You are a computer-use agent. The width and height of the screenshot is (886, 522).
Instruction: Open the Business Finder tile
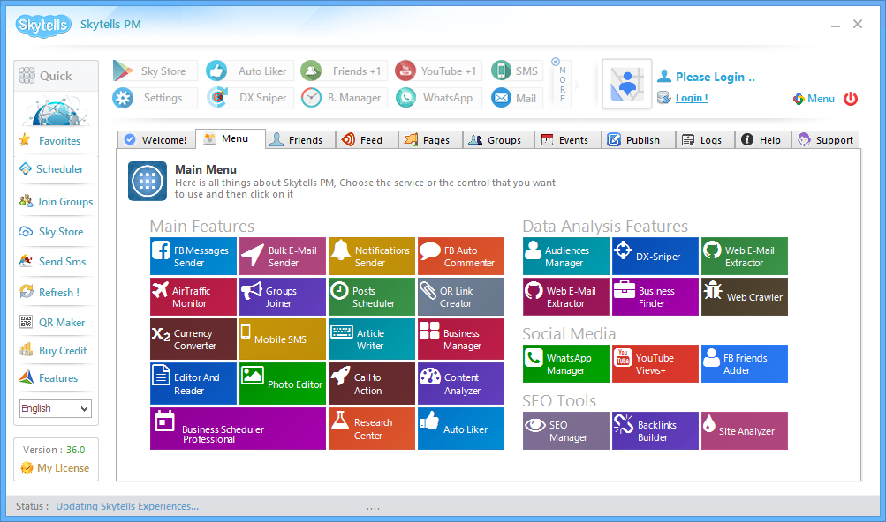(655, 297)
